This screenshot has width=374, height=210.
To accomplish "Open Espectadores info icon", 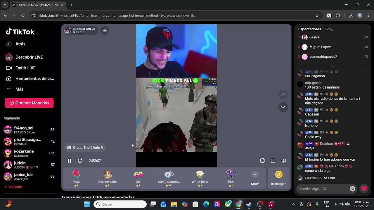I will [332, 29].
